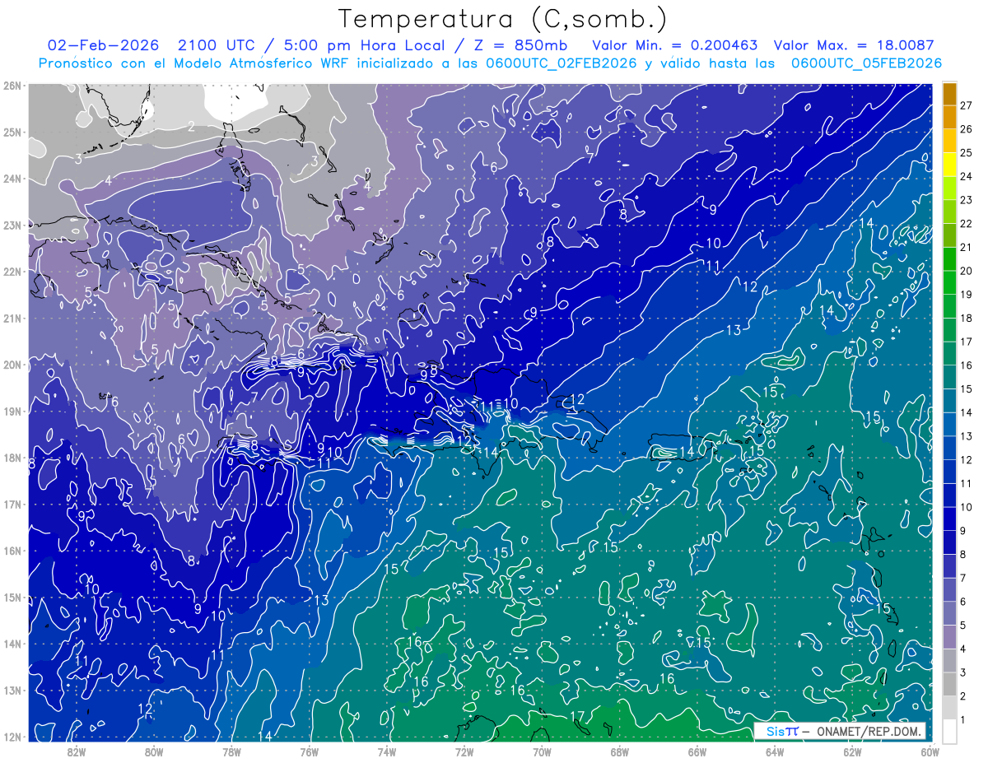988x763 pixels.
Task: Click the "18N" latitude axis label
Action: pyautogui.click(x=12, y=458)
